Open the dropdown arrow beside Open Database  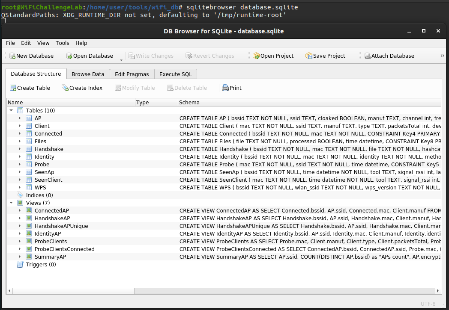(121, 60)
